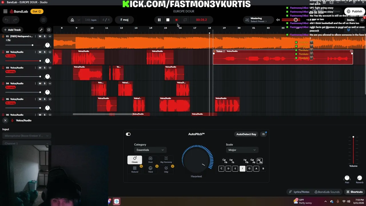Open Fx swag on track 02
366x206 pixels.
coord(11,56)
